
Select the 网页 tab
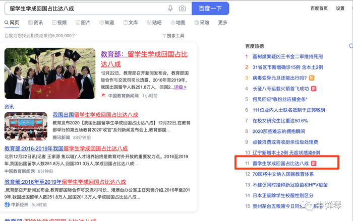12,23
